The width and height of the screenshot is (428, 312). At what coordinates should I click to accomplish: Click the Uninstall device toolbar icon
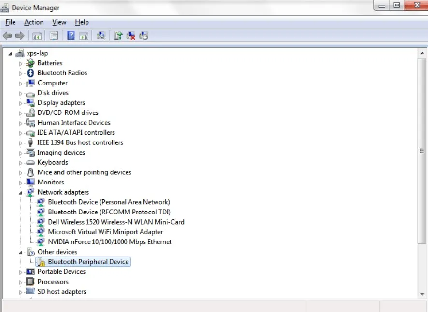click(x=131, y=36)
